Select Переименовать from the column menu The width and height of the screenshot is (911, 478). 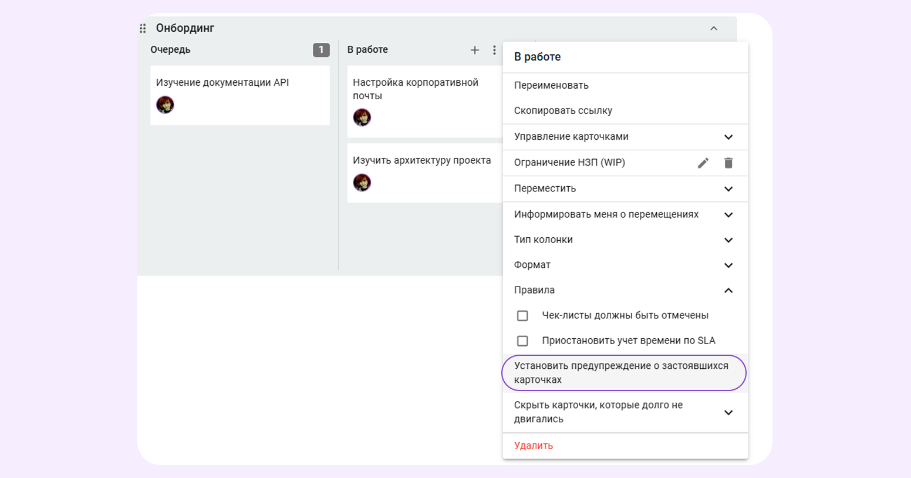coord(551,86)
